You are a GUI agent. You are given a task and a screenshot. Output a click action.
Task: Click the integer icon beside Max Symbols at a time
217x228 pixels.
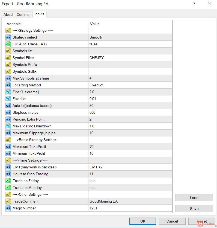click(x=8, y=78)
